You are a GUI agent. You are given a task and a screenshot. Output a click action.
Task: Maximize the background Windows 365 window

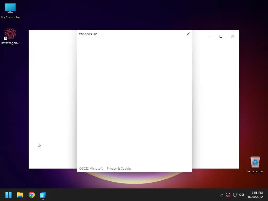(221, 36)
